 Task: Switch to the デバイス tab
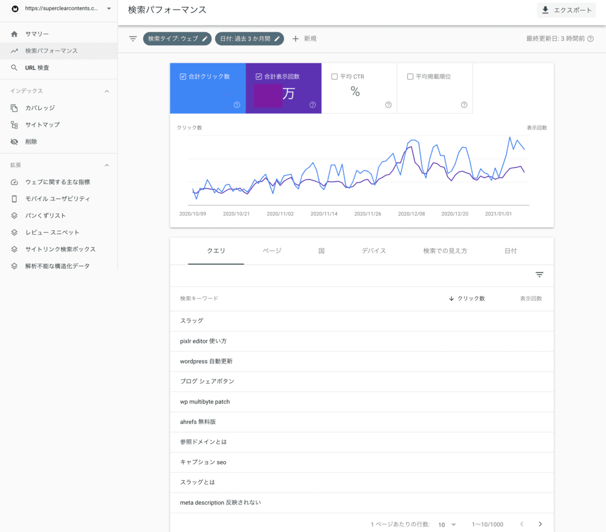374,251
